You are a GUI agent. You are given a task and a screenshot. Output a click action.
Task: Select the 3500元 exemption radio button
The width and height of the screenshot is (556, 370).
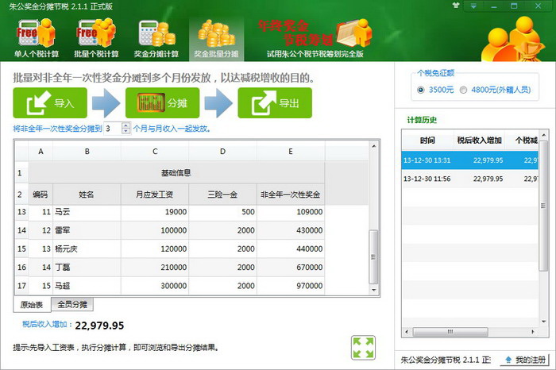click(421, 90)
